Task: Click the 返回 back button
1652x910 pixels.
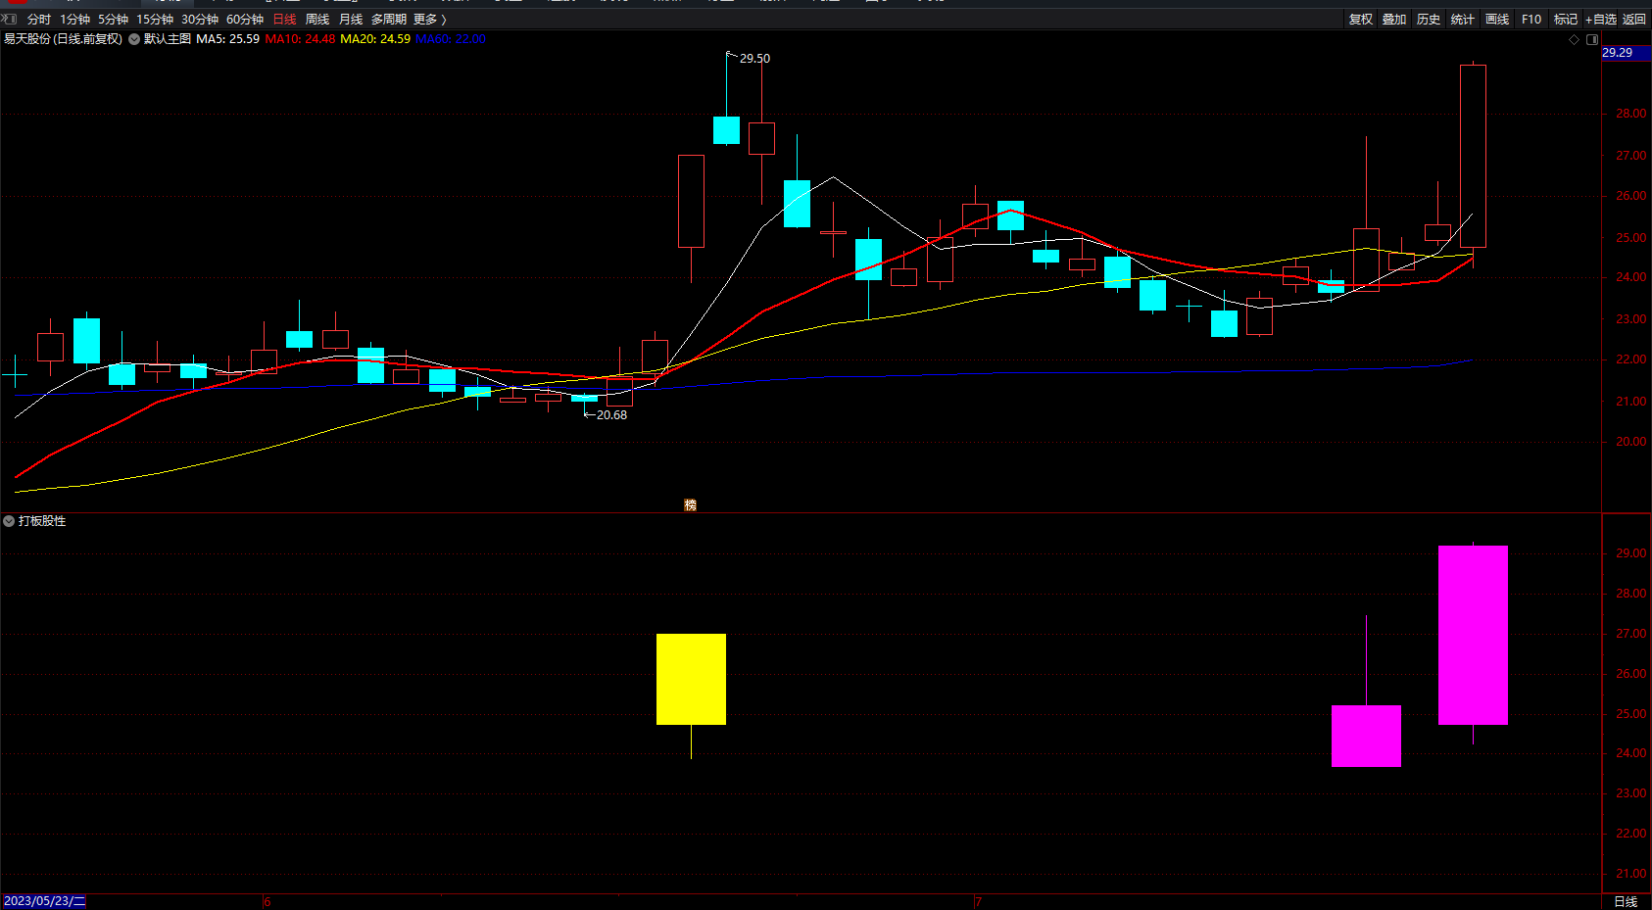Action: (x=1634, y=20)
